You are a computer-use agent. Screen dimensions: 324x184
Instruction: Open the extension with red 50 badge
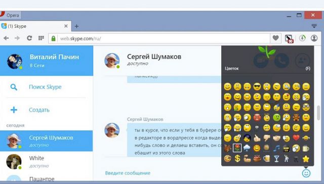pos(289,38)
